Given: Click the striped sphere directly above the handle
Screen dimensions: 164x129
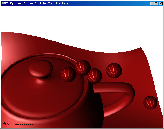Looking at the screenshot, I should (95, 76).
